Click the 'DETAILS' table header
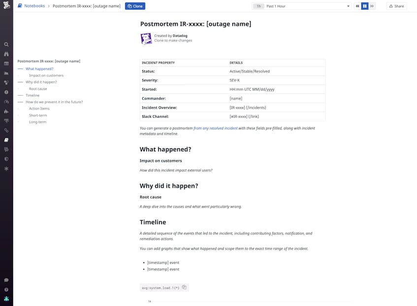 pyautogui.click(x=236, y=63)
